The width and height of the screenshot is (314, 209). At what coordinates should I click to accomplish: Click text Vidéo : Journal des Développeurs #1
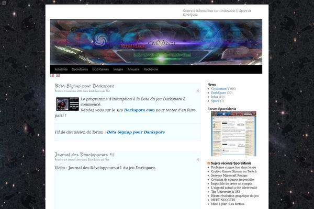[105, 168]
